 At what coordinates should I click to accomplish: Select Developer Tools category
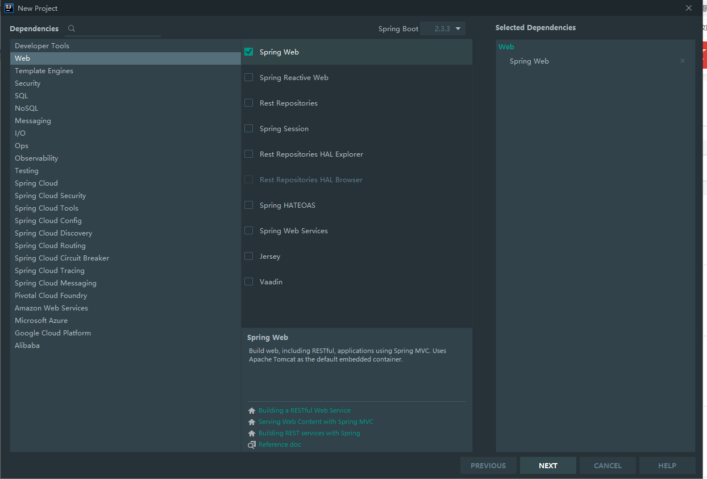click(x=126, y=46)
